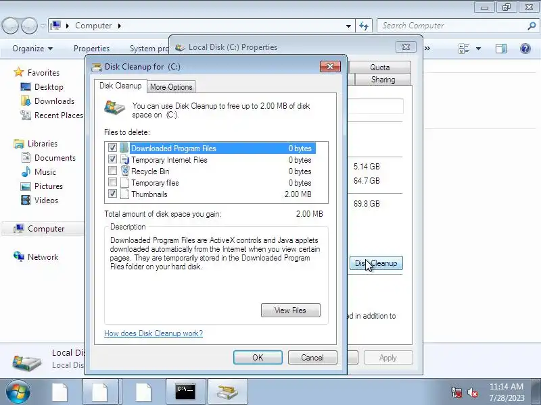
Task: Click command prompt taskbar icon
Action: point(185,391)
